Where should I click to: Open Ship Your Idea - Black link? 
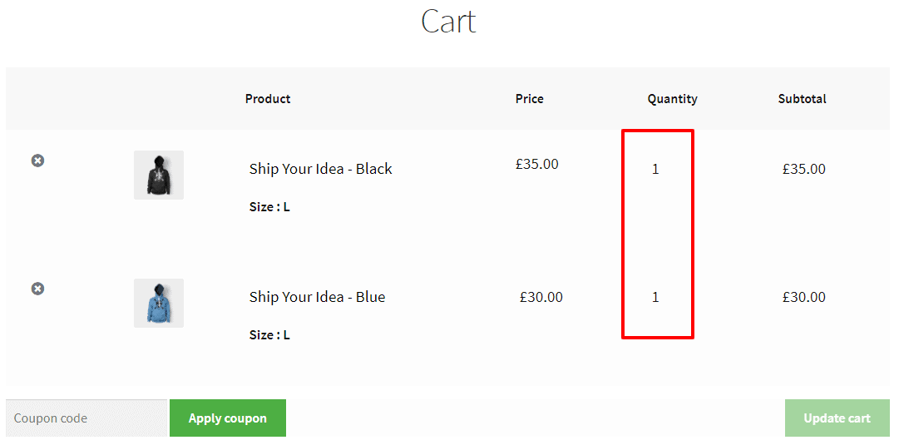click(320, 169)
